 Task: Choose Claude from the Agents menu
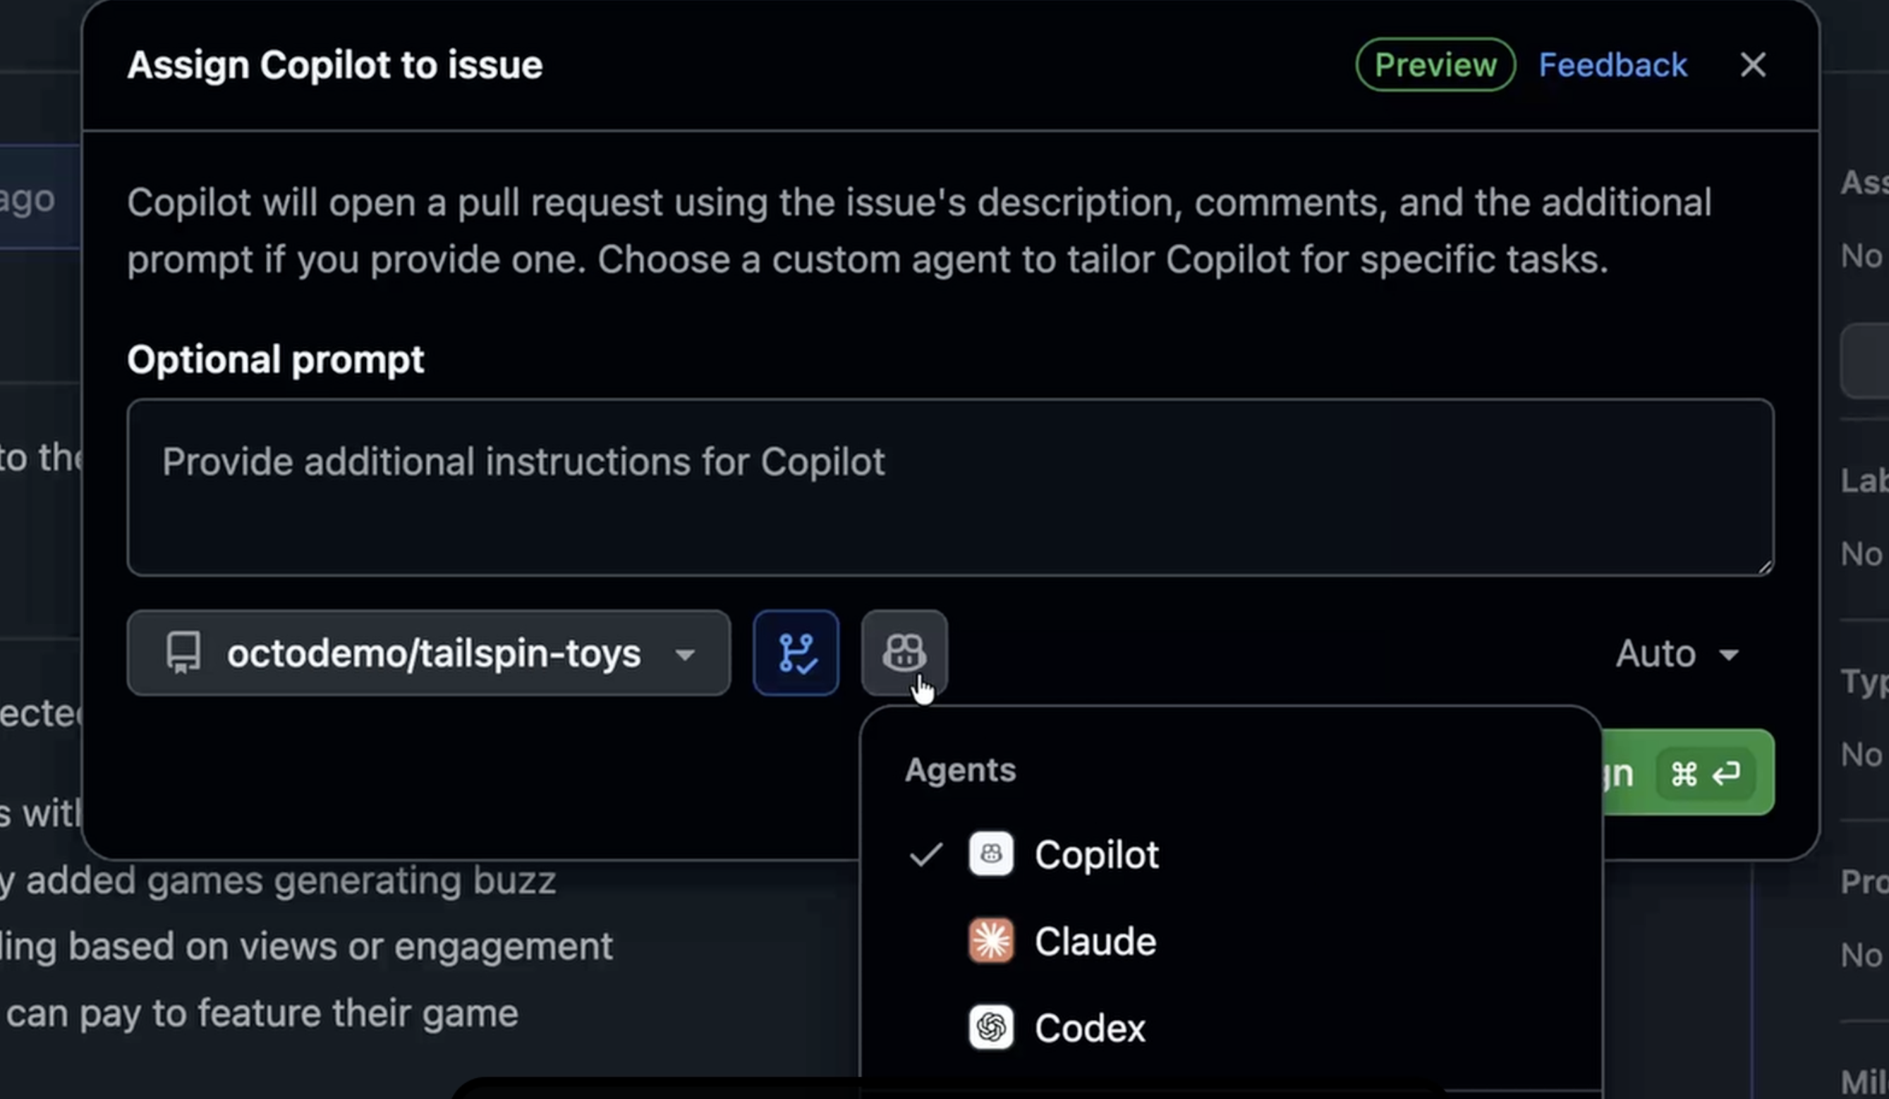1095,942
